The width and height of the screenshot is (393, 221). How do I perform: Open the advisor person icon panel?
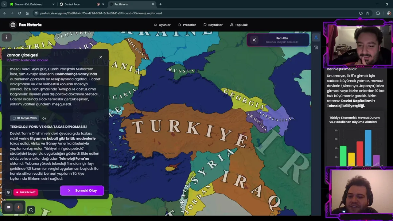316,38
